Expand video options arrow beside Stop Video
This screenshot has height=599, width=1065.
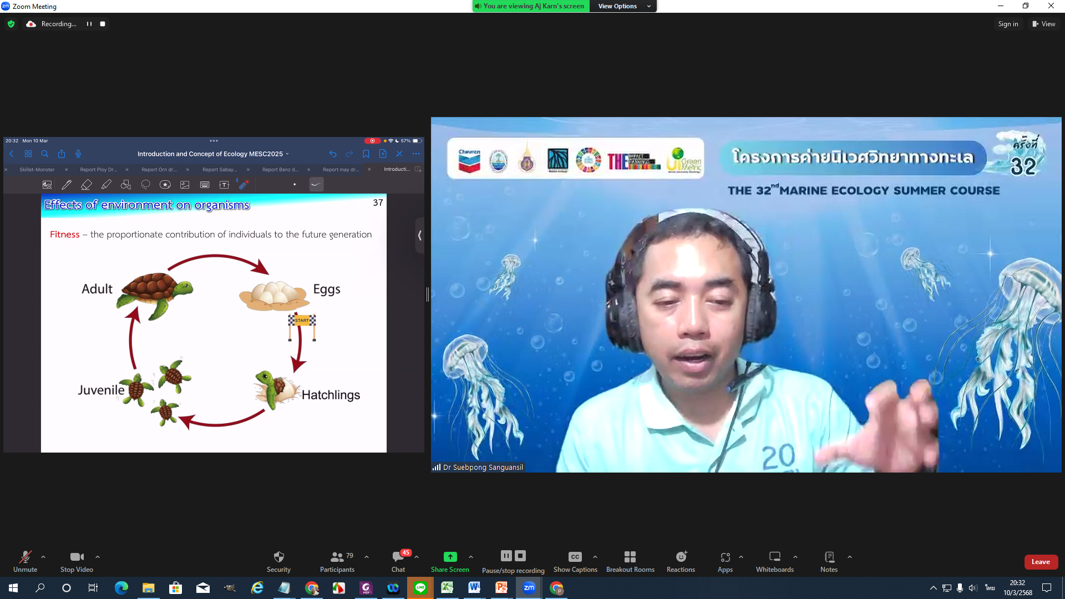(98, 557)
